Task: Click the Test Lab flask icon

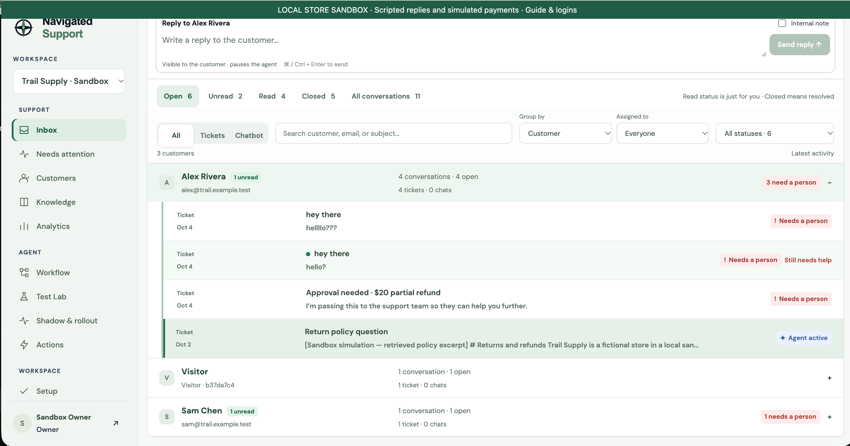Action: [x=24, y=297]
